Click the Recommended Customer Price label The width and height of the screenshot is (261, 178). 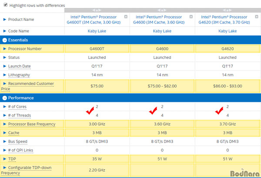pyautogui.click(x=27, y=86)
